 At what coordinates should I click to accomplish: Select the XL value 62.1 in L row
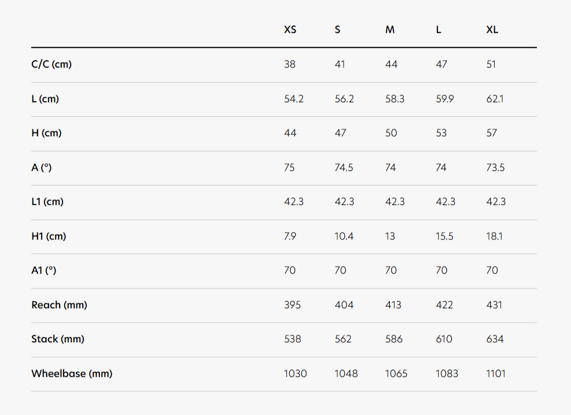[495, 99]
